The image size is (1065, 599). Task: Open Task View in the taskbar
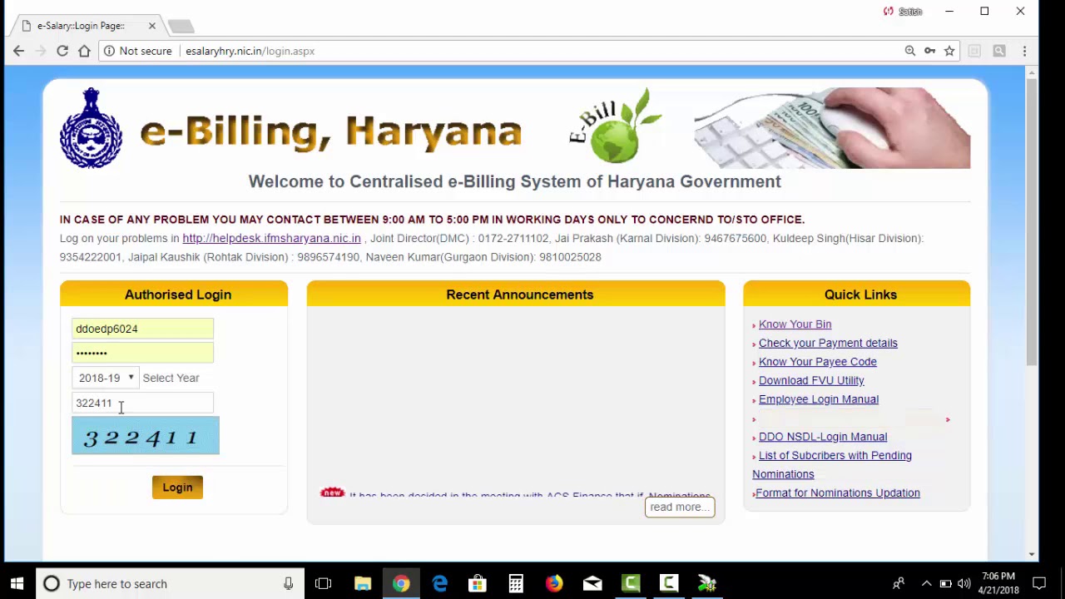click(x=324, y=583)
